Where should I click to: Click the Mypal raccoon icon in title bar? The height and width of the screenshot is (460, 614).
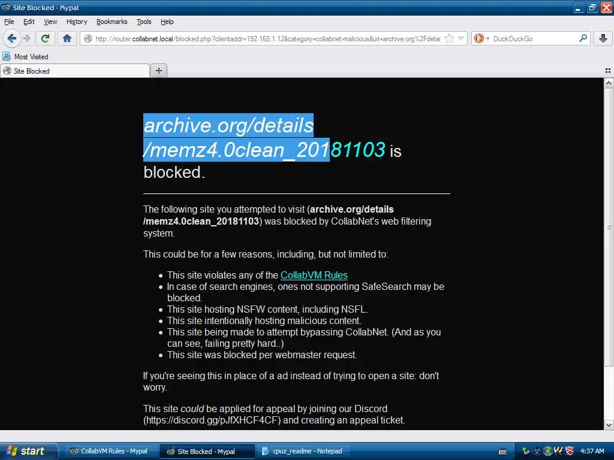(x=6, y=7)
